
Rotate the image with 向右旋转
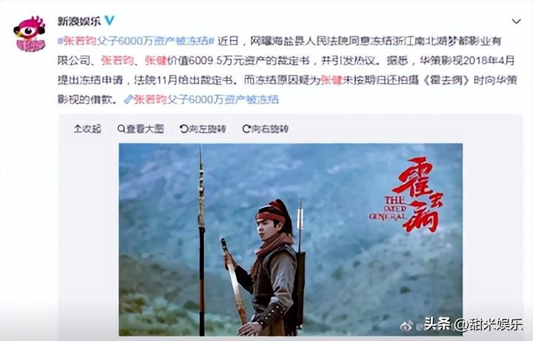tap(265, 129)
